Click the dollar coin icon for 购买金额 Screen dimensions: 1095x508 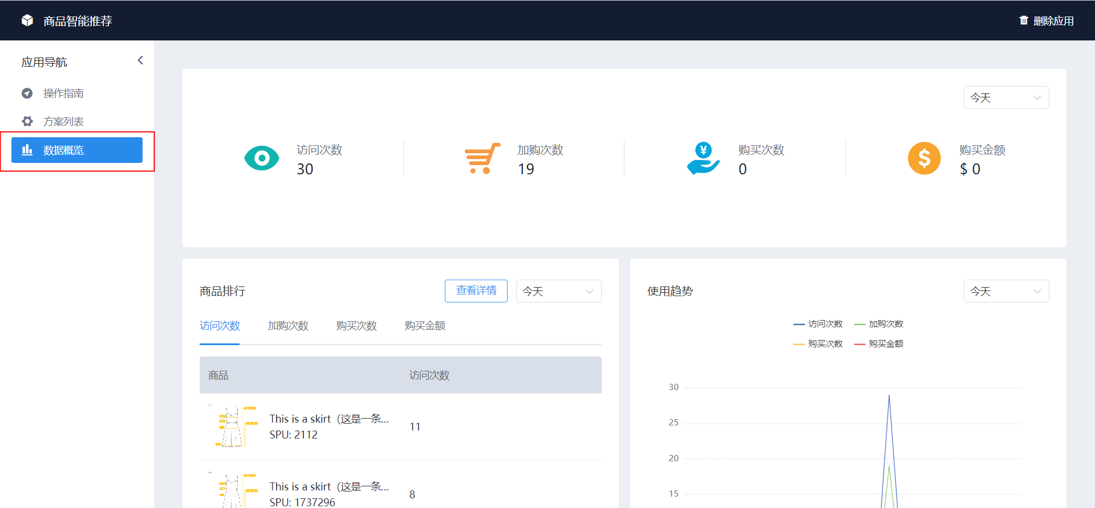(x=924, y=158)
